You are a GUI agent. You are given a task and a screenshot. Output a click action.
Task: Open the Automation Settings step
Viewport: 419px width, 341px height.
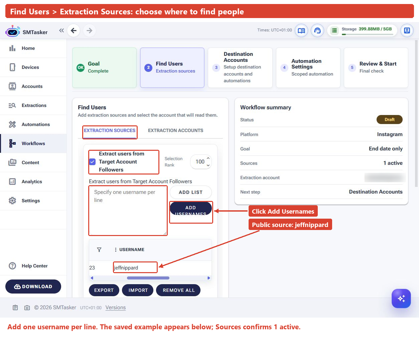308,68
